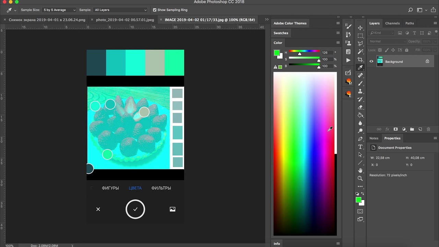This screenshot has height=247, width=439.
Task: Open the Color panel options menu
Action: click(338, 43)
